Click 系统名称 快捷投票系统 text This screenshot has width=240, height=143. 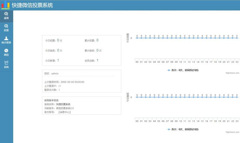coord(57,104)
